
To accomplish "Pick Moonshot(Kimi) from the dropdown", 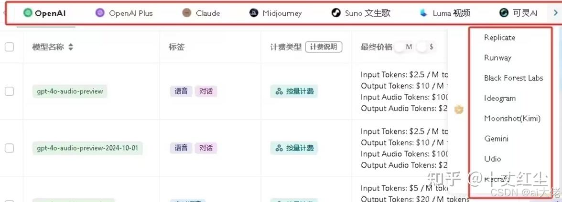I will tap(512, 118).
